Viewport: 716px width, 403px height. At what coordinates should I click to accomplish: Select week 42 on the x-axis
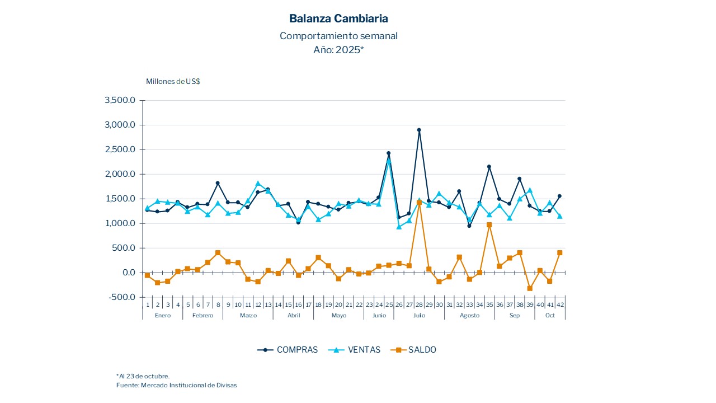(559, 304)
